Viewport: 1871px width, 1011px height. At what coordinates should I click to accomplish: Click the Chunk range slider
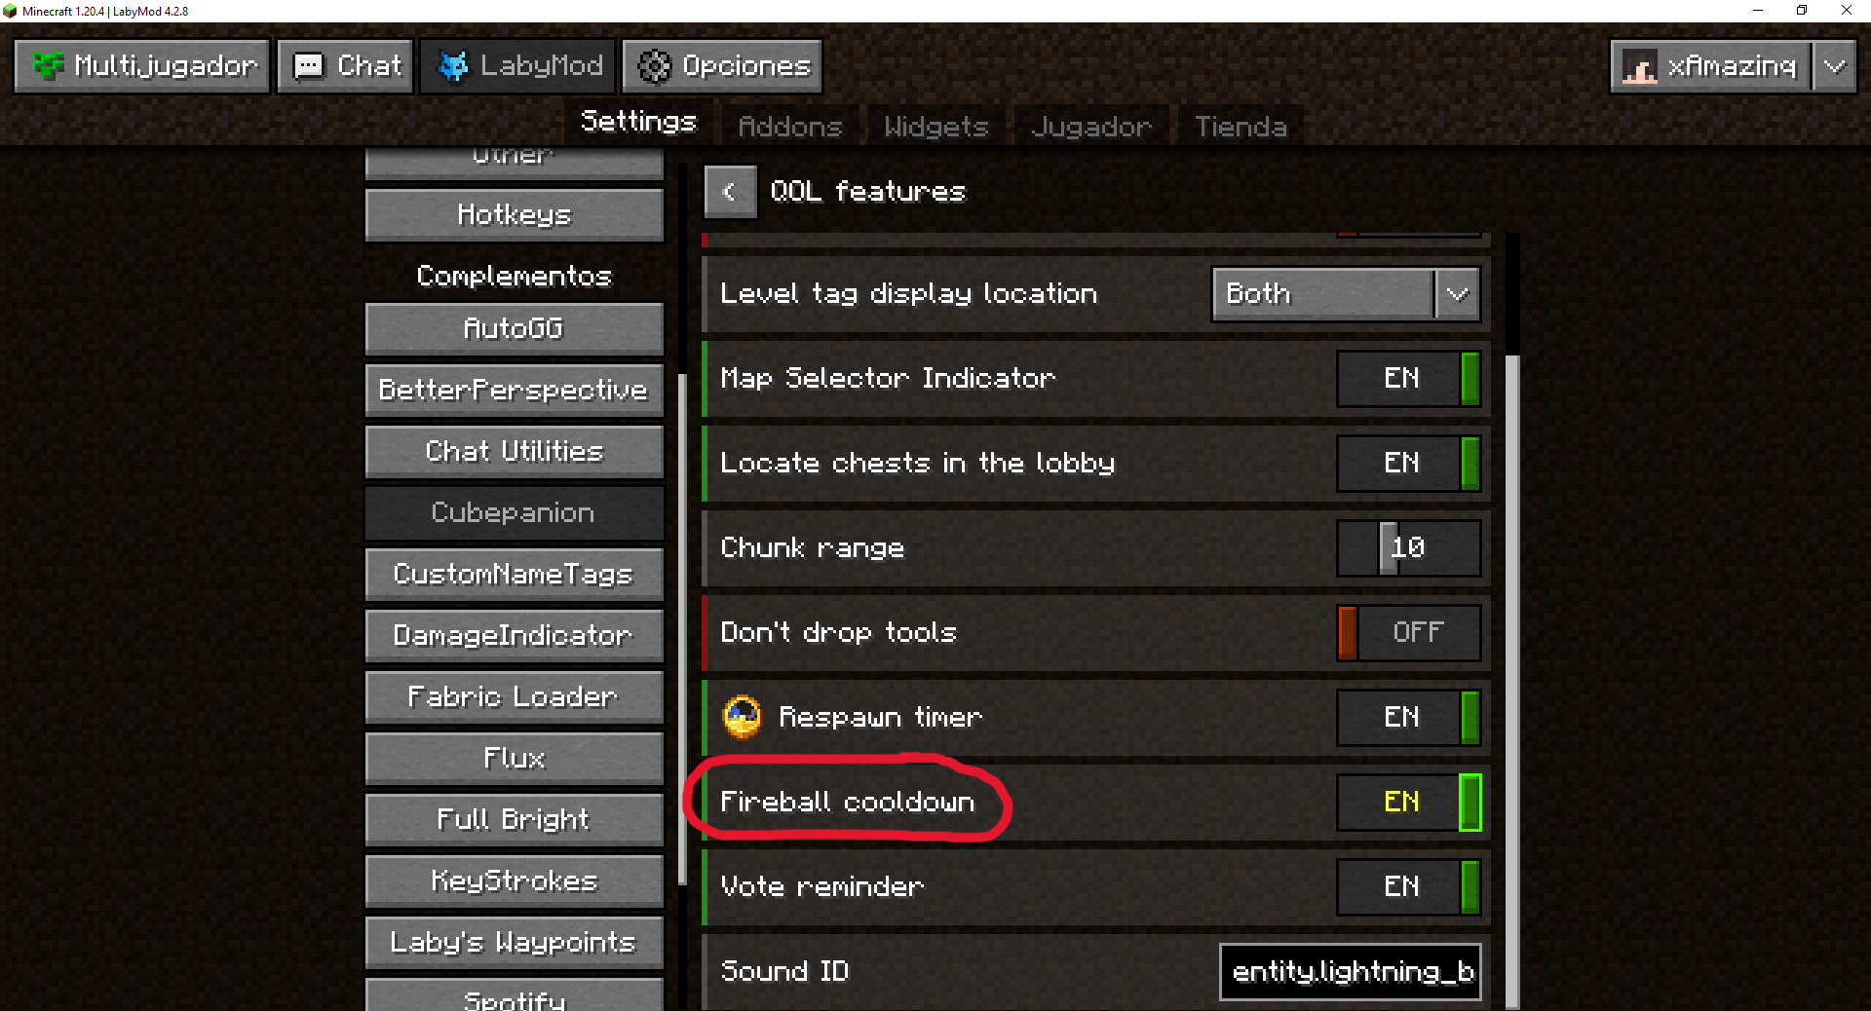coord(1408,547)
